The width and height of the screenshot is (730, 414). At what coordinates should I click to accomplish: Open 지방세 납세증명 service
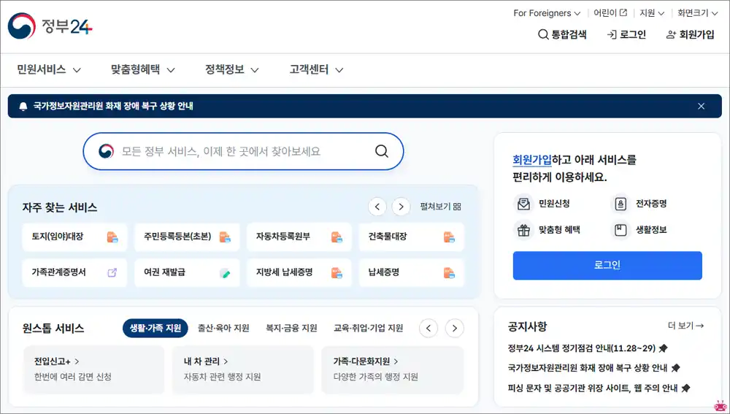[299, 272]
